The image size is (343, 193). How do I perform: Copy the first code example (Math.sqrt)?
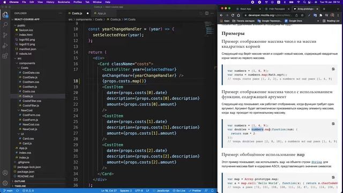333,69
